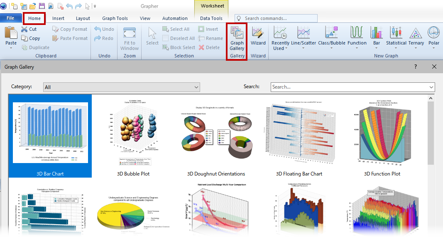Click the open folder icon
443x240 pixels.
point(32,6)
